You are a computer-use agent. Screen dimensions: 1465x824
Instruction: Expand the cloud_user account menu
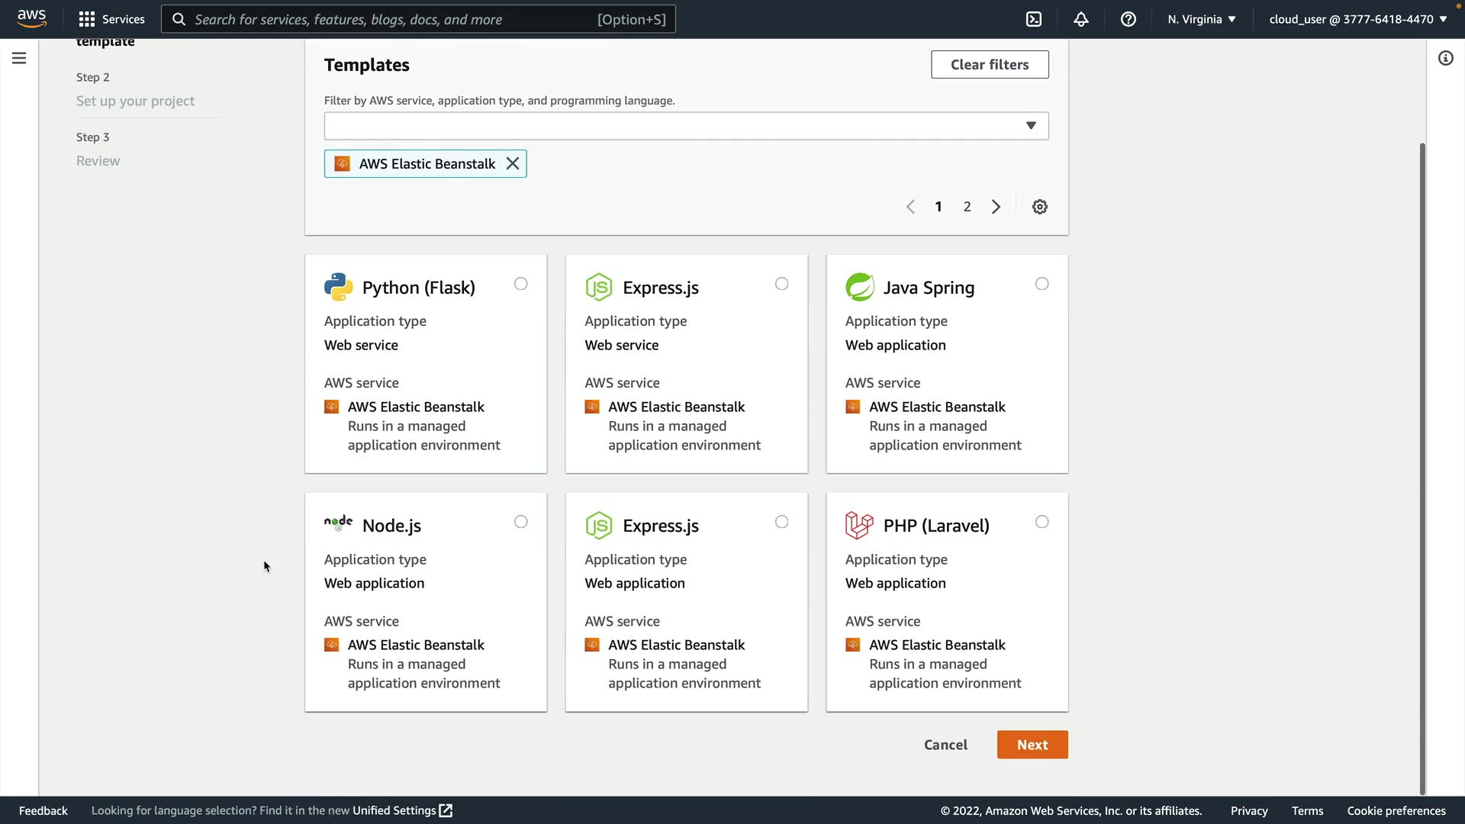[1357, 19]
